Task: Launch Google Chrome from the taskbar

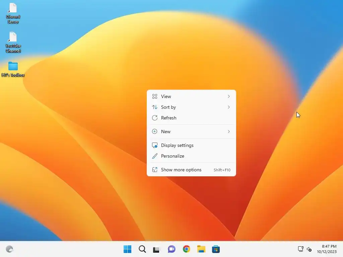Action: pyautogui.click(x=186, y=249)
